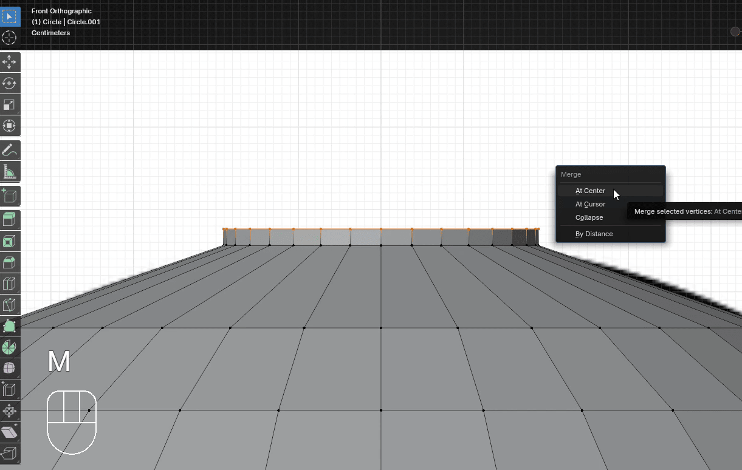This screenshot has width=742, height=470.
Task: Select the Shear tool
Action: 10,432
